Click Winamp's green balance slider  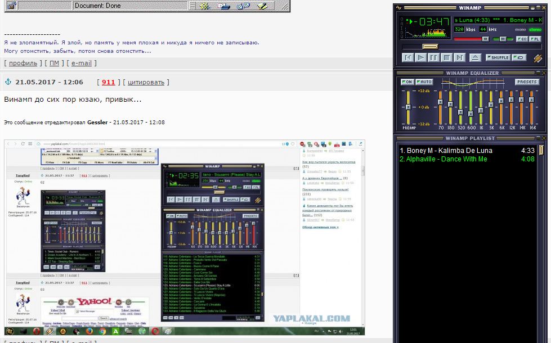pos(503,39)
